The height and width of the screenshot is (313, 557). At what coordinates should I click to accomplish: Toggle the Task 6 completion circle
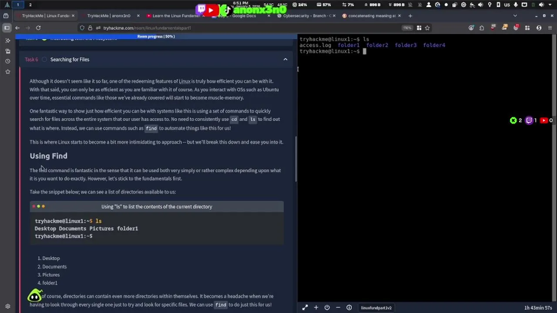44,60
